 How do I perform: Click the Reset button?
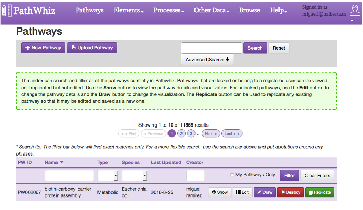click(279, 48)
